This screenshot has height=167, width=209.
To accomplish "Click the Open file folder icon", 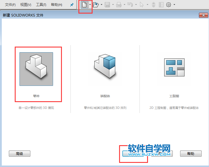I will 96,5.
